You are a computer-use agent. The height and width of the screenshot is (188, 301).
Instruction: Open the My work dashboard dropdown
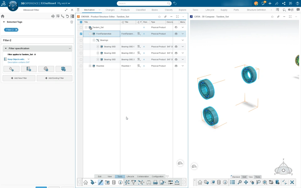[x=64, y=3]
